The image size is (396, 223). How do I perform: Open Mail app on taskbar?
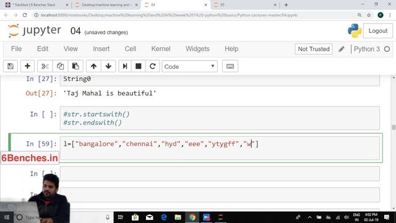click(x=150, y=217)
